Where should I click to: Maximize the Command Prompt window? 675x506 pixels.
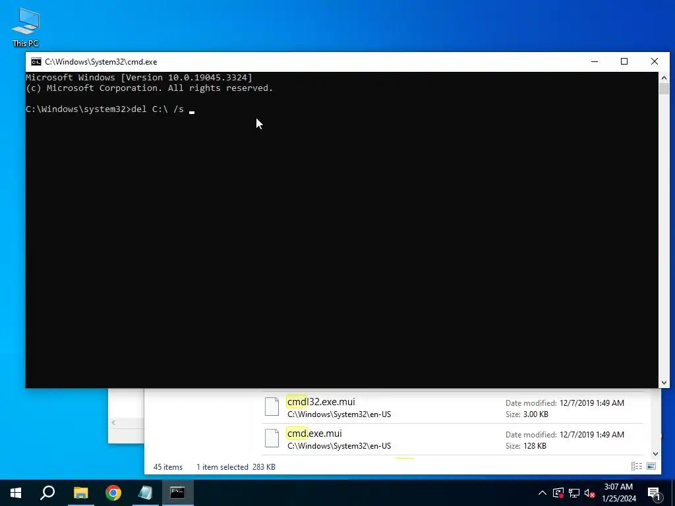click(624, 61)
